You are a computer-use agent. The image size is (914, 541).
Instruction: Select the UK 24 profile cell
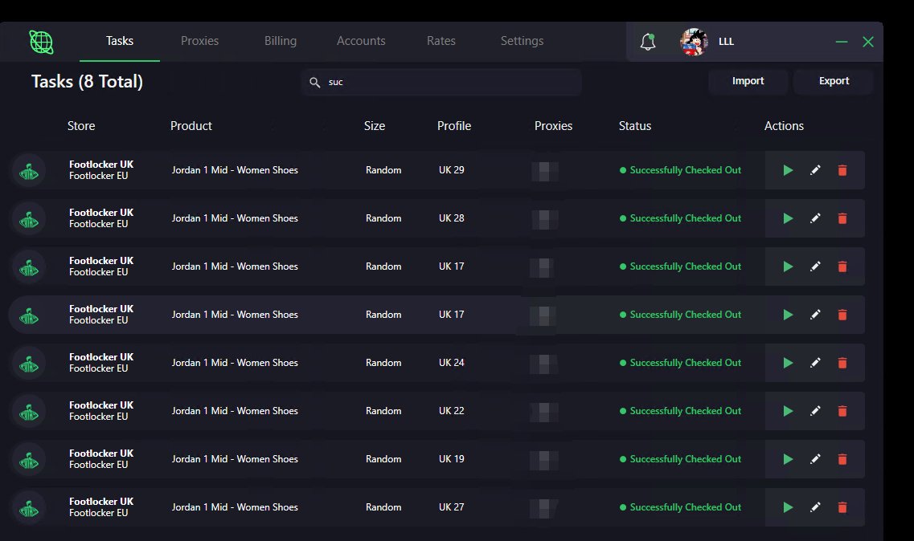(451, 363)
